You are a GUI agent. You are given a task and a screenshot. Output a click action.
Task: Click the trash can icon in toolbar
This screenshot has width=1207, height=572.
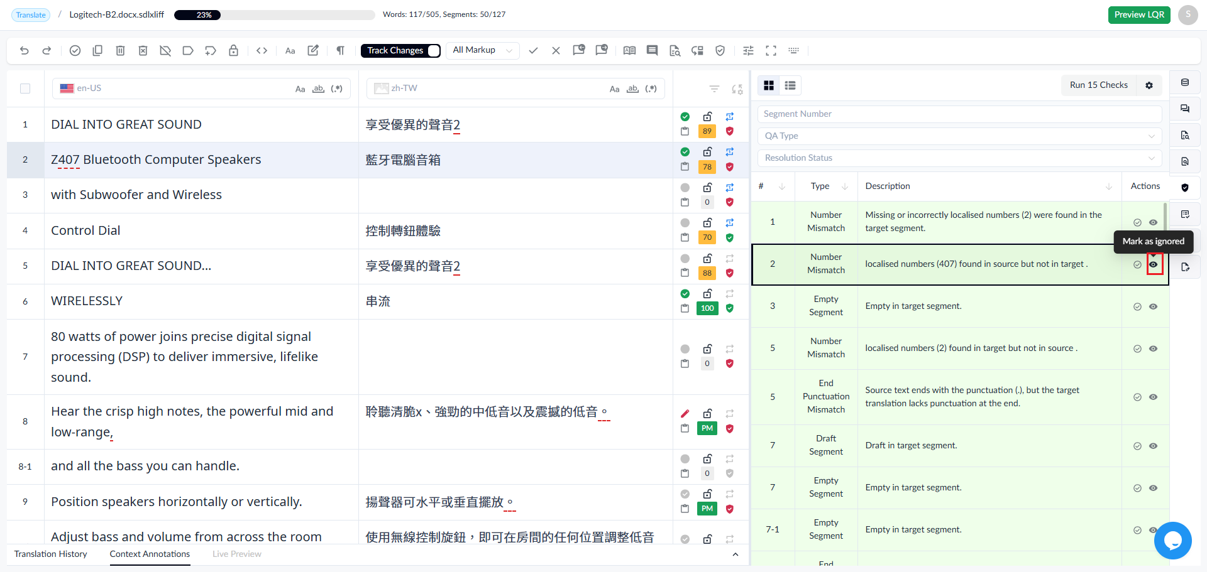pyautogui.click(x=120, y=51)
